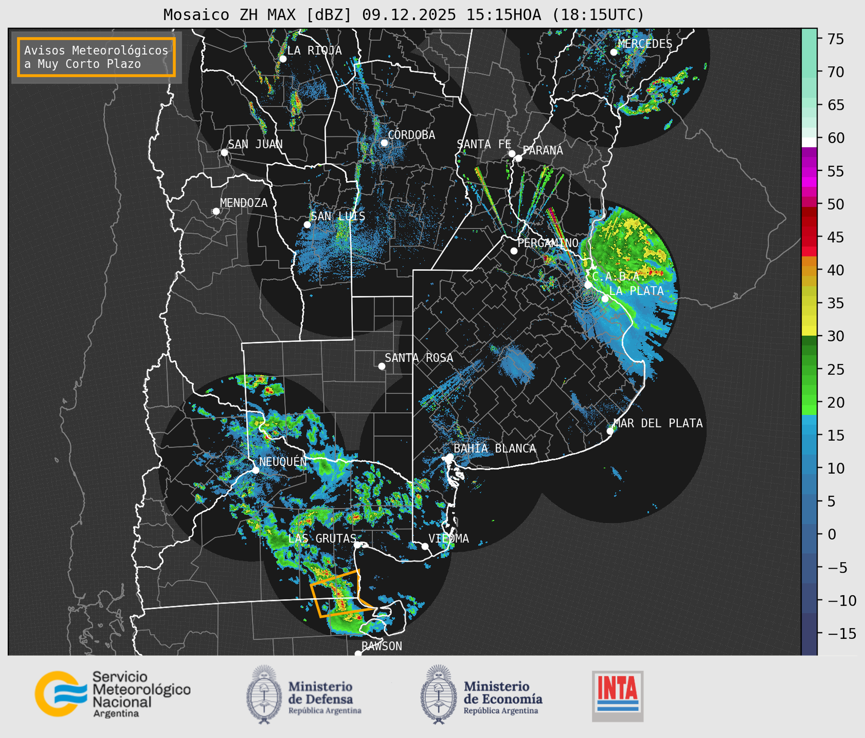Click the SANTA FE city marker
Screen dimensions: 865x738
[x=512, y=153]
